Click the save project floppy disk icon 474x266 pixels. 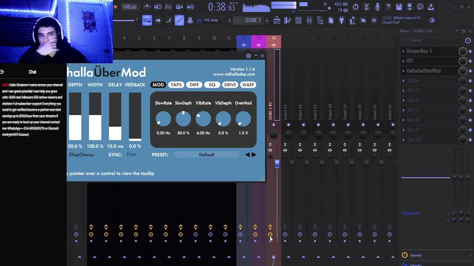[x=399, y=7]
